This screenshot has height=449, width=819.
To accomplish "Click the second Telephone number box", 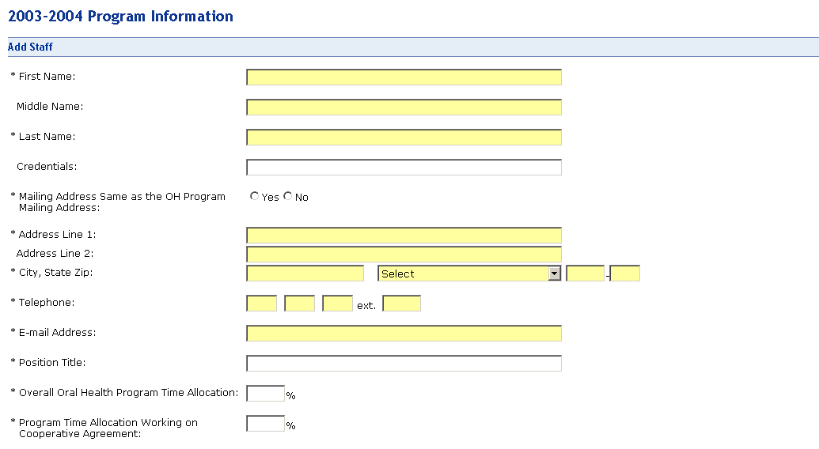I will (x=300, y=304).
